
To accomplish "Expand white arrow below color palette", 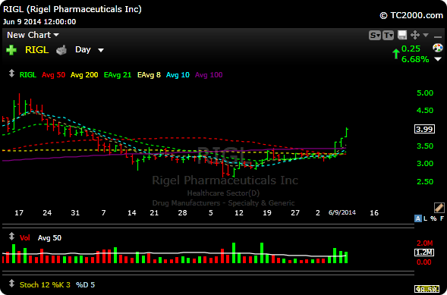I will pos(438,59).
